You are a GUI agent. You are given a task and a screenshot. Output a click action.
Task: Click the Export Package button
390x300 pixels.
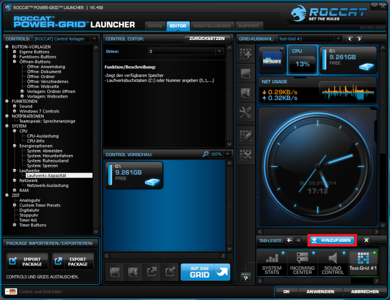(73, 261)
